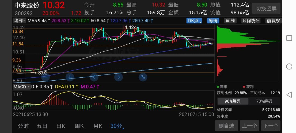This screenshot has height=133, width=296.
Task: Open the MACD indicator dropdown
Action: (21, 87)
